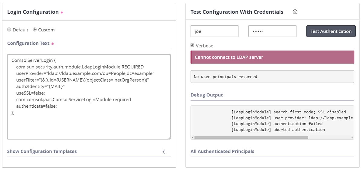Image resolution: width=363 pixels, height=172 pixels.
Task: Click the debug output scrollbar right arrow
Action: pyautogui.click(x=352, y=137)
